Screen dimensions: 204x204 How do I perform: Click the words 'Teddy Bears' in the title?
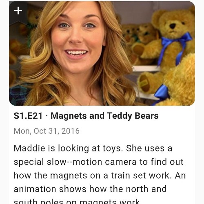[133, 116]
